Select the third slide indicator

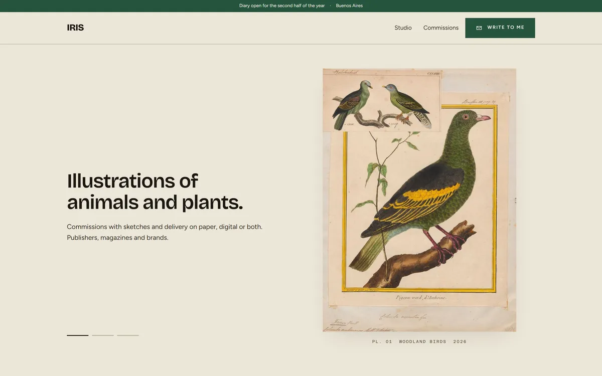[x=128, y=335]
